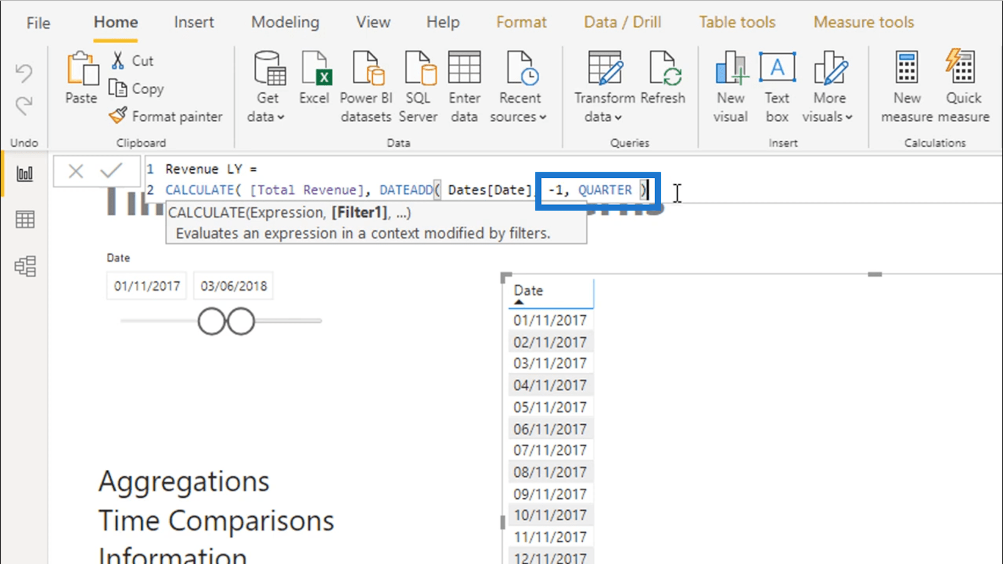Select the 01/11/2017 row in the table
The image size is (1003, 564).
pos(550,320)
